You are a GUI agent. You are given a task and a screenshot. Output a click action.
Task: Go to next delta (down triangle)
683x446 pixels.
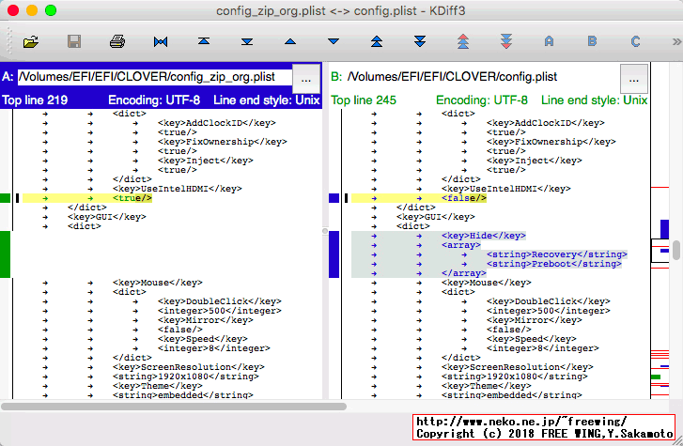334,42
